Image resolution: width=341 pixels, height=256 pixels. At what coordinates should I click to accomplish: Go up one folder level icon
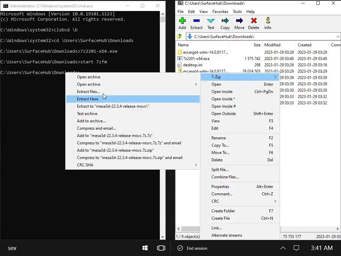pos(179,36)
